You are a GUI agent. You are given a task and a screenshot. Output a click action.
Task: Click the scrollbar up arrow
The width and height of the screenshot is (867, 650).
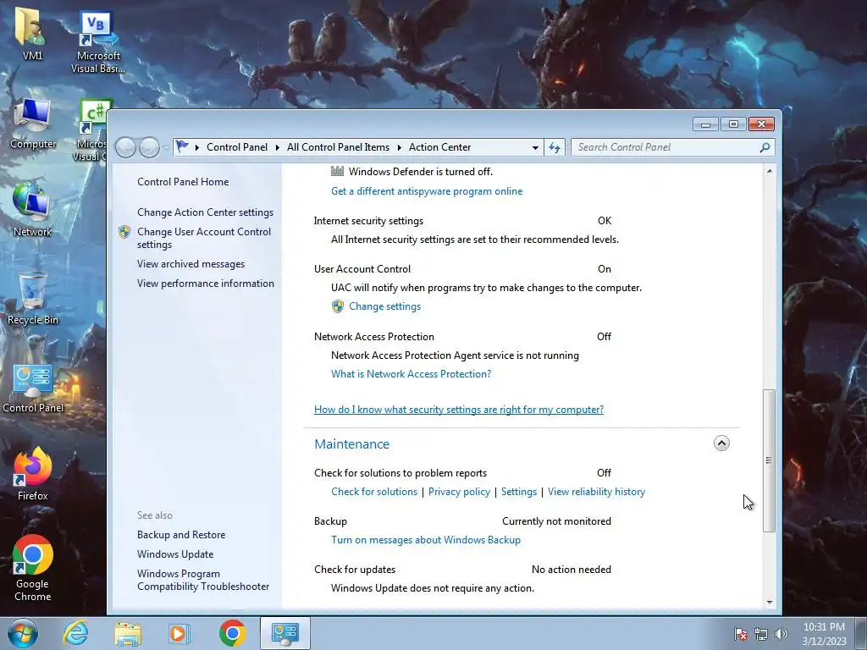769,171
